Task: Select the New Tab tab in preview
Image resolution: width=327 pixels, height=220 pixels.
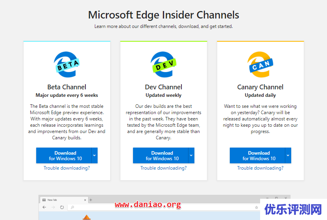Action: pos(64,200)
